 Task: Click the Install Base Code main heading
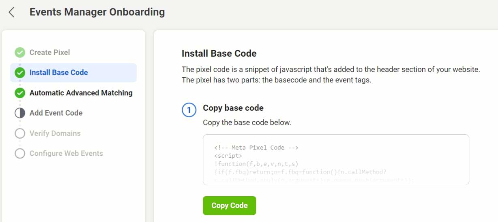tap(219, 53)
